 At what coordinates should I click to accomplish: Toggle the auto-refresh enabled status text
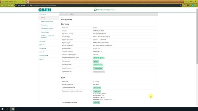(x=106, y=10)
